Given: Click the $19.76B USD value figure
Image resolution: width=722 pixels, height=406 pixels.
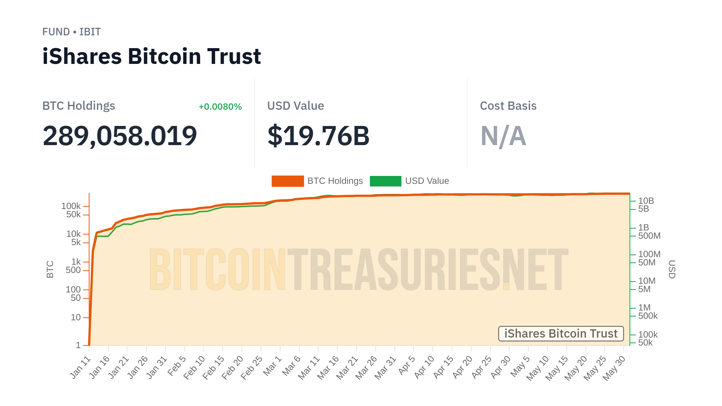Looking at the screenshot, I should point(318,136).
